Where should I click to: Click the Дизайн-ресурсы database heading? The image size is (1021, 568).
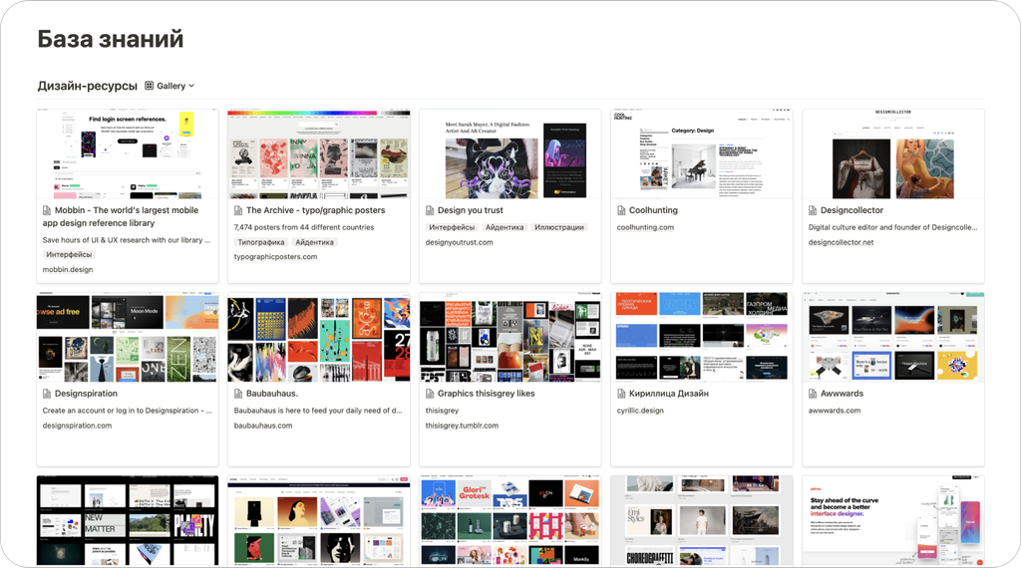point(88,86)
